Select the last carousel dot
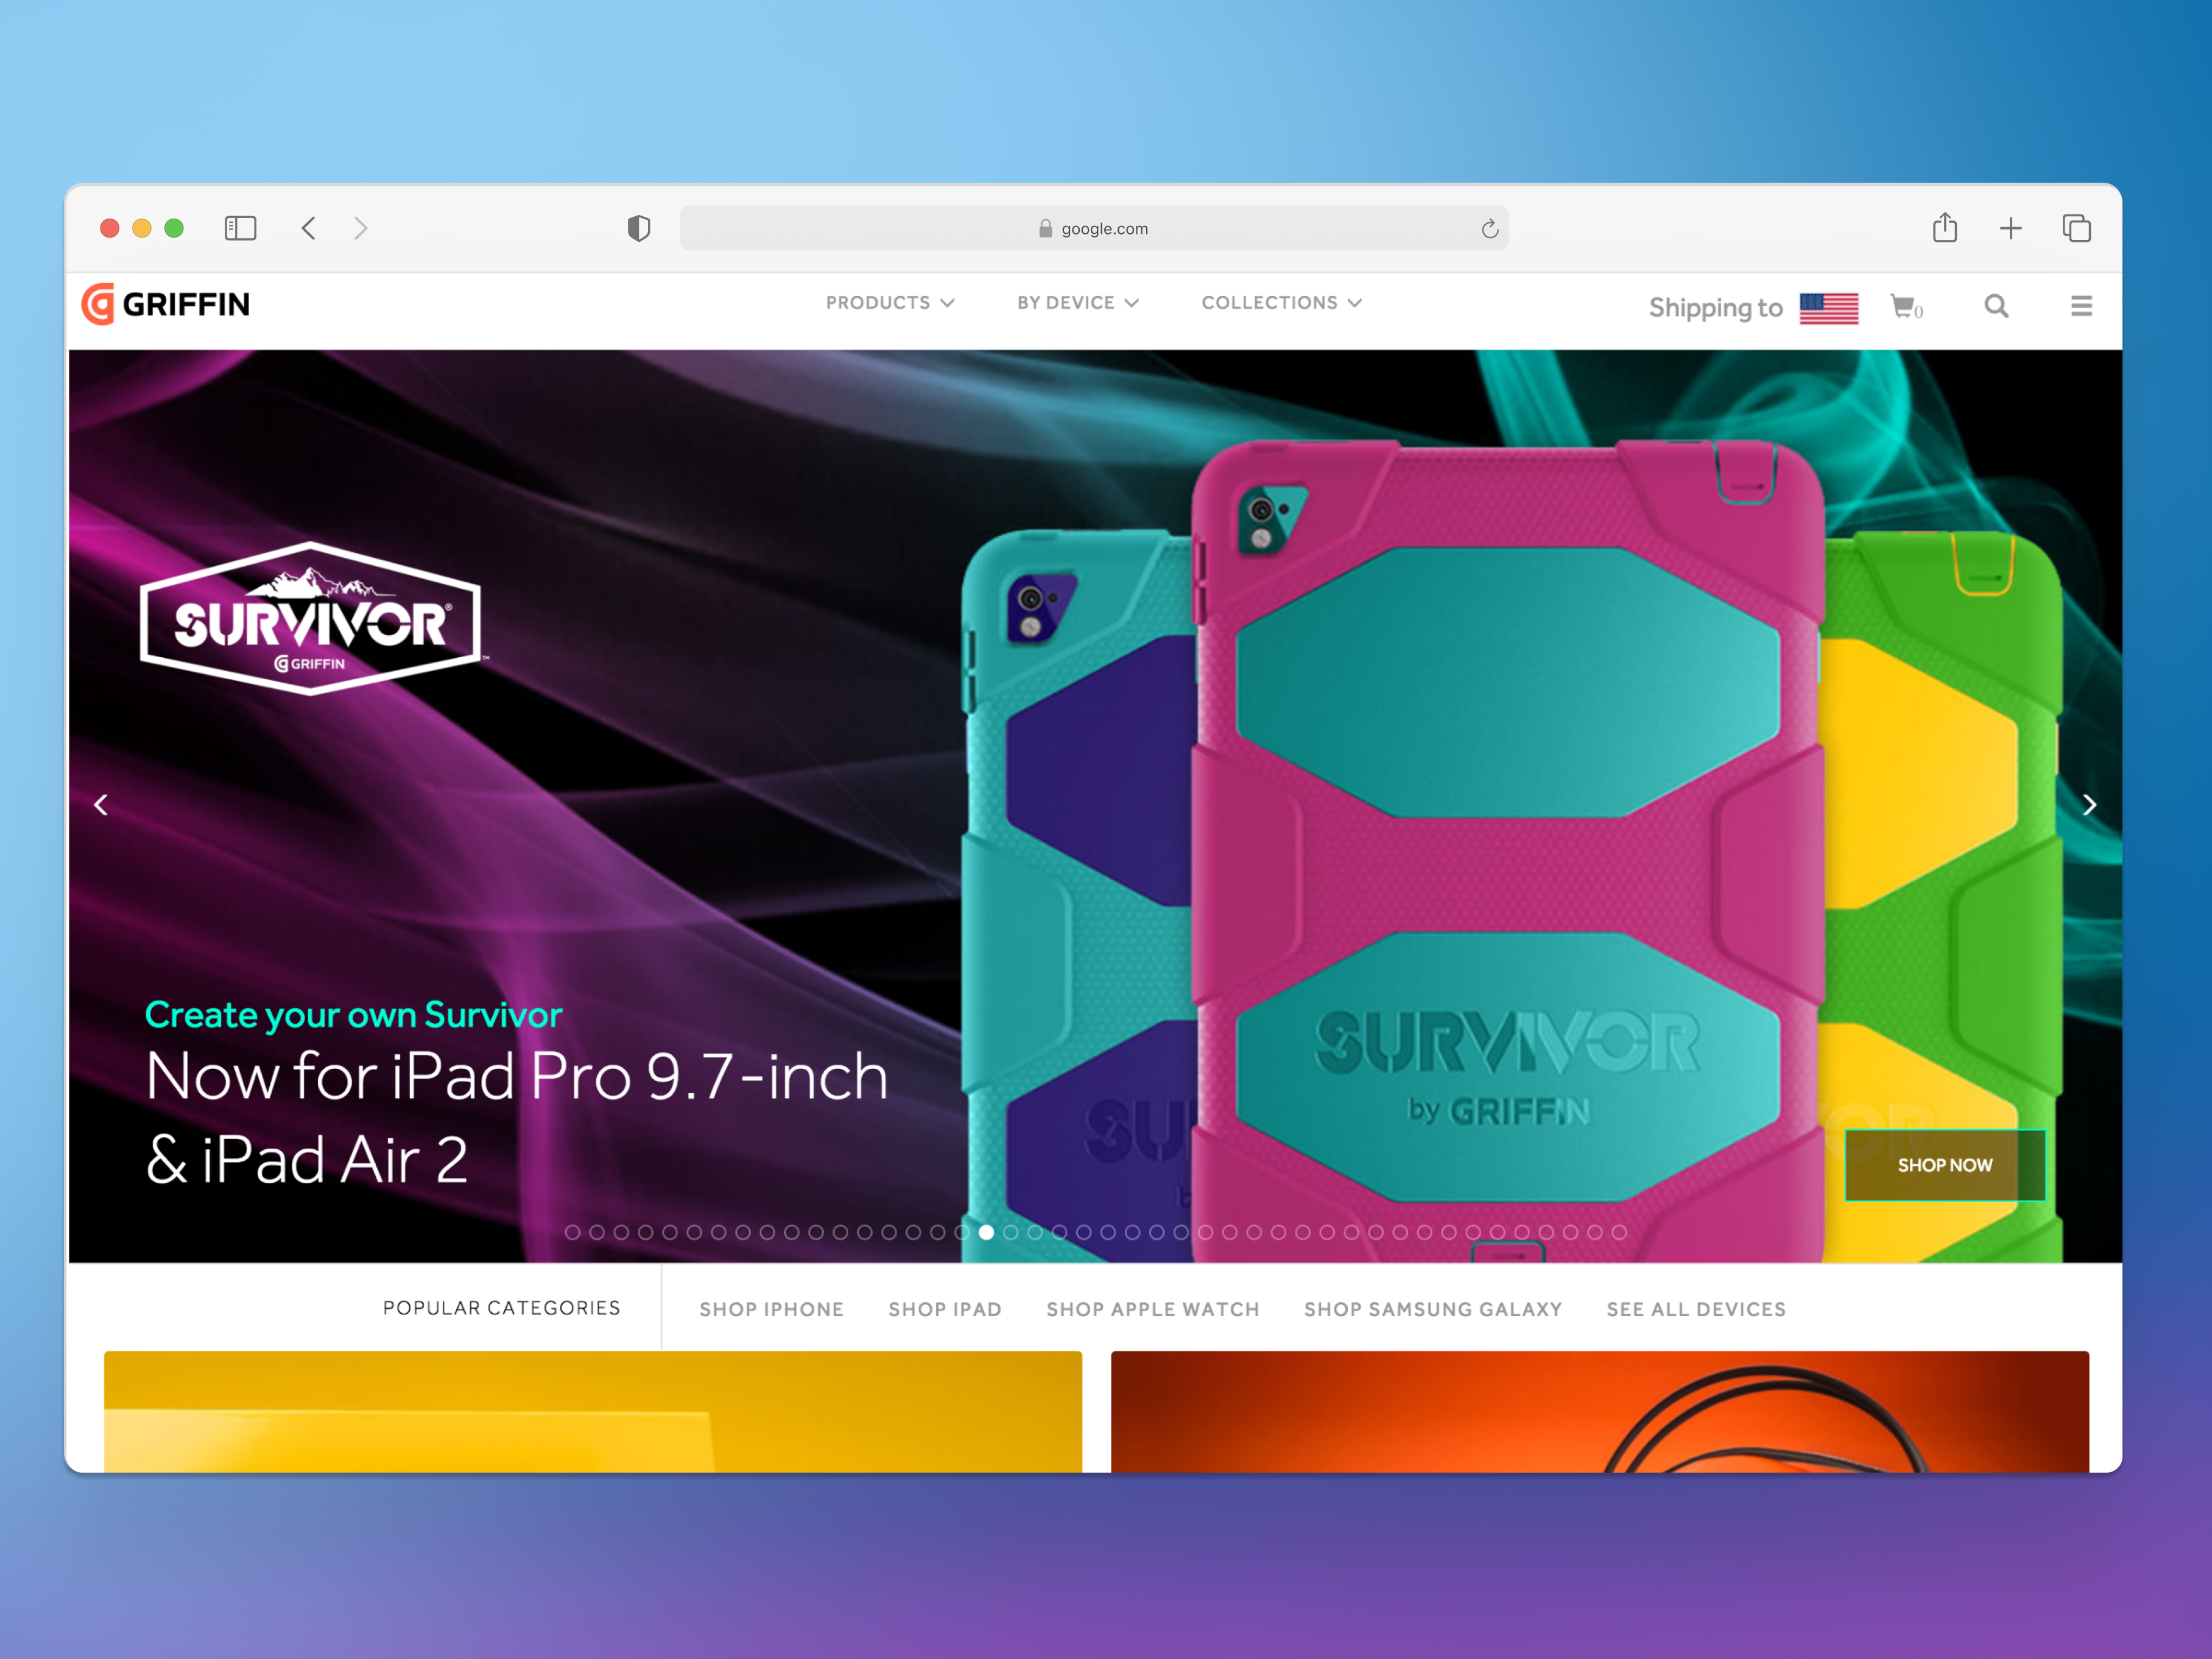 [1619, 1232]
